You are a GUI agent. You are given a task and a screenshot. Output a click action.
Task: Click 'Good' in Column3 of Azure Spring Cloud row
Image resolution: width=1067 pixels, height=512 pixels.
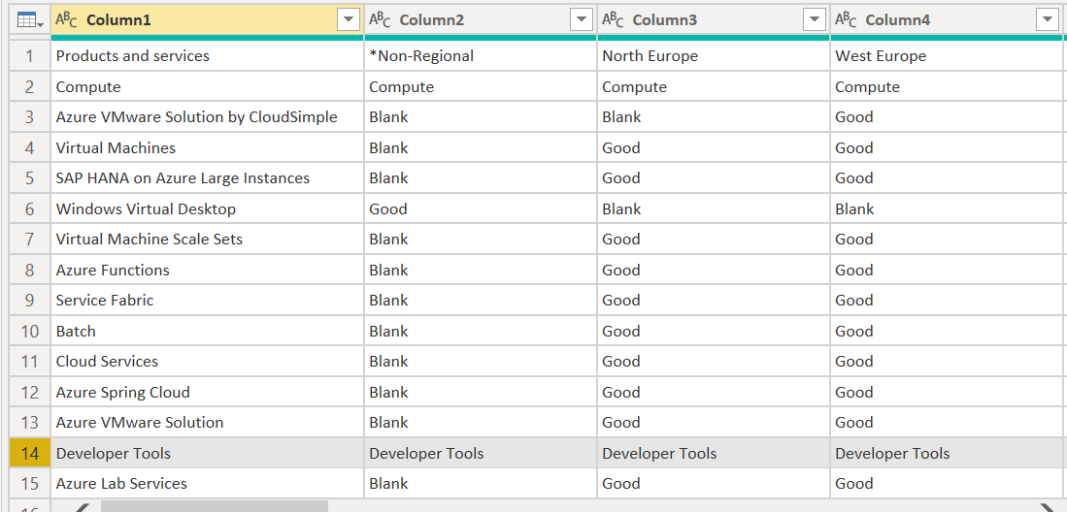[x=714, y=393]
